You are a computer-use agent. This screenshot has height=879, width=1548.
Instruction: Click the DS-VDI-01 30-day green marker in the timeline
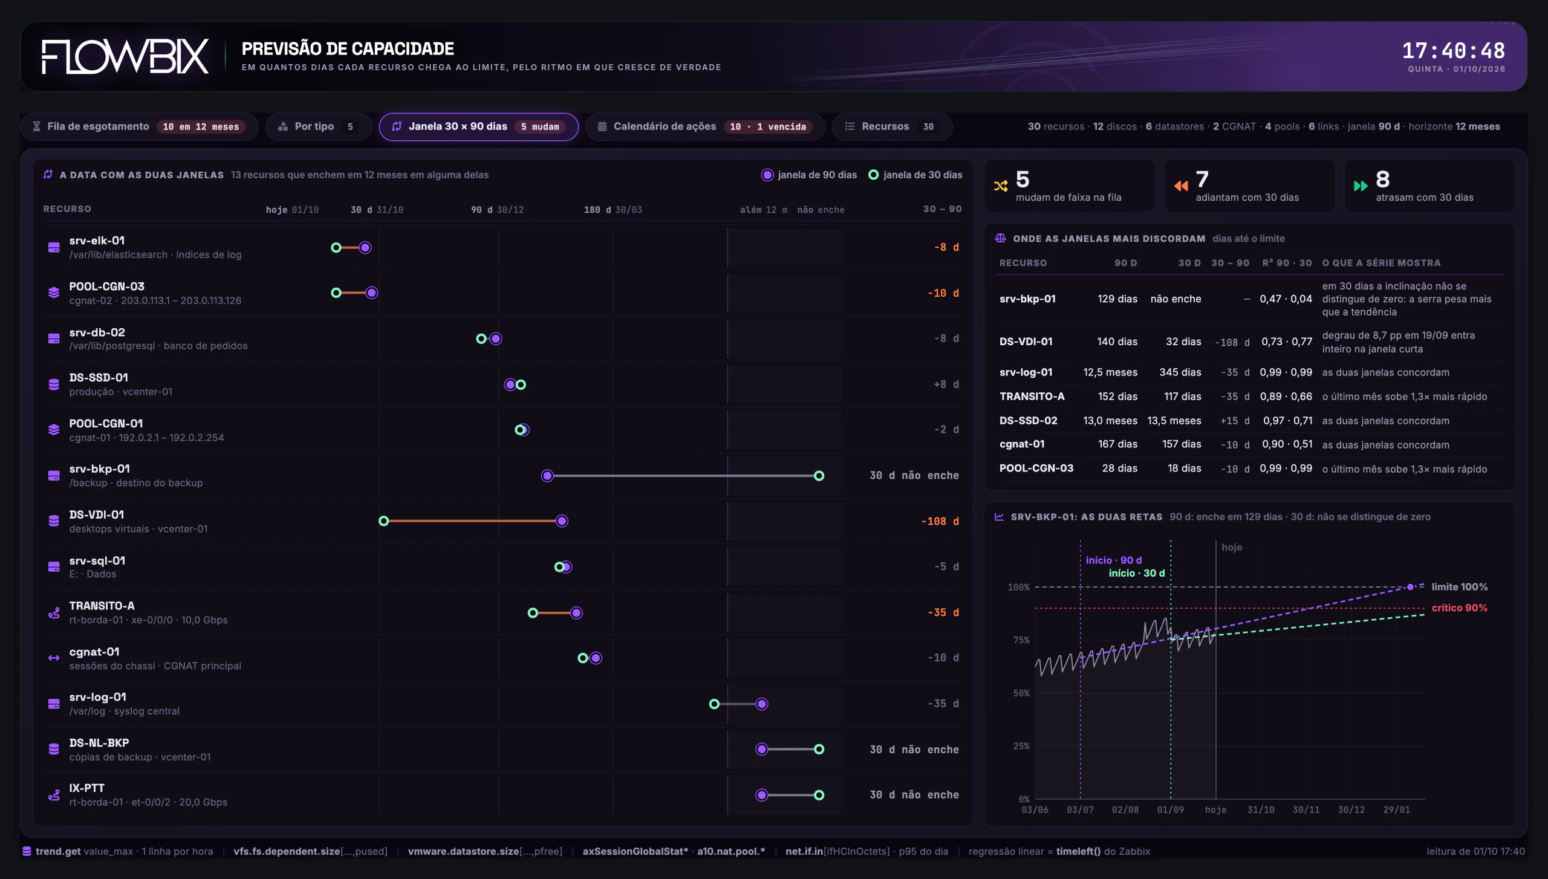coord(383,521)
